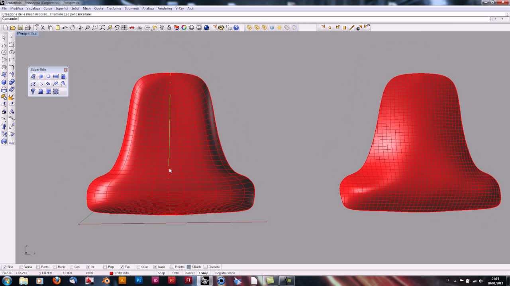Click the Loft icon in the Superficie panel

tap(33, 84)
